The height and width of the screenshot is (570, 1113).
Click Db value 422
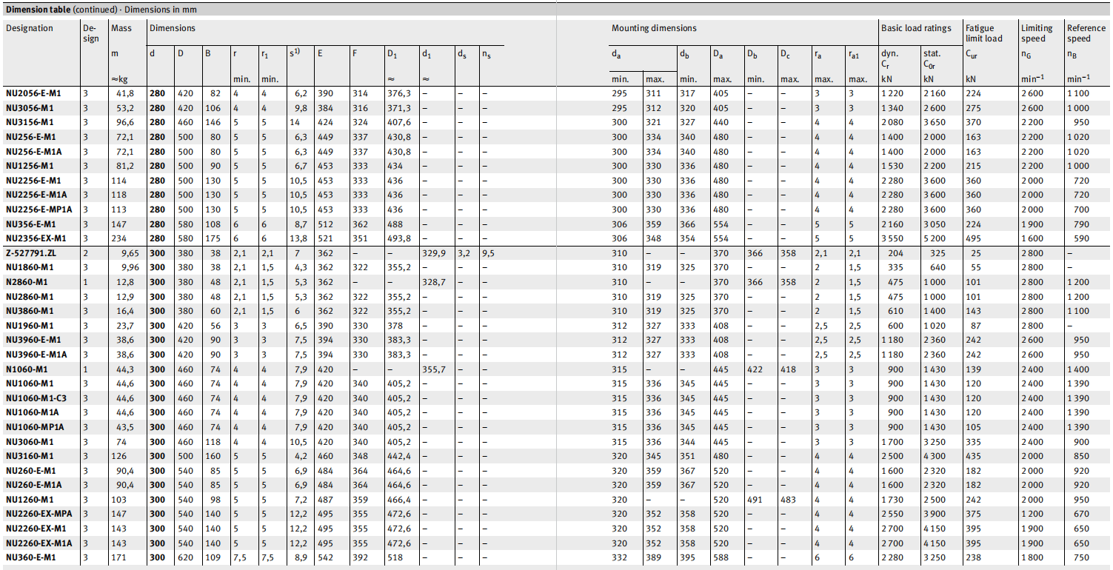tap(754, 369)
